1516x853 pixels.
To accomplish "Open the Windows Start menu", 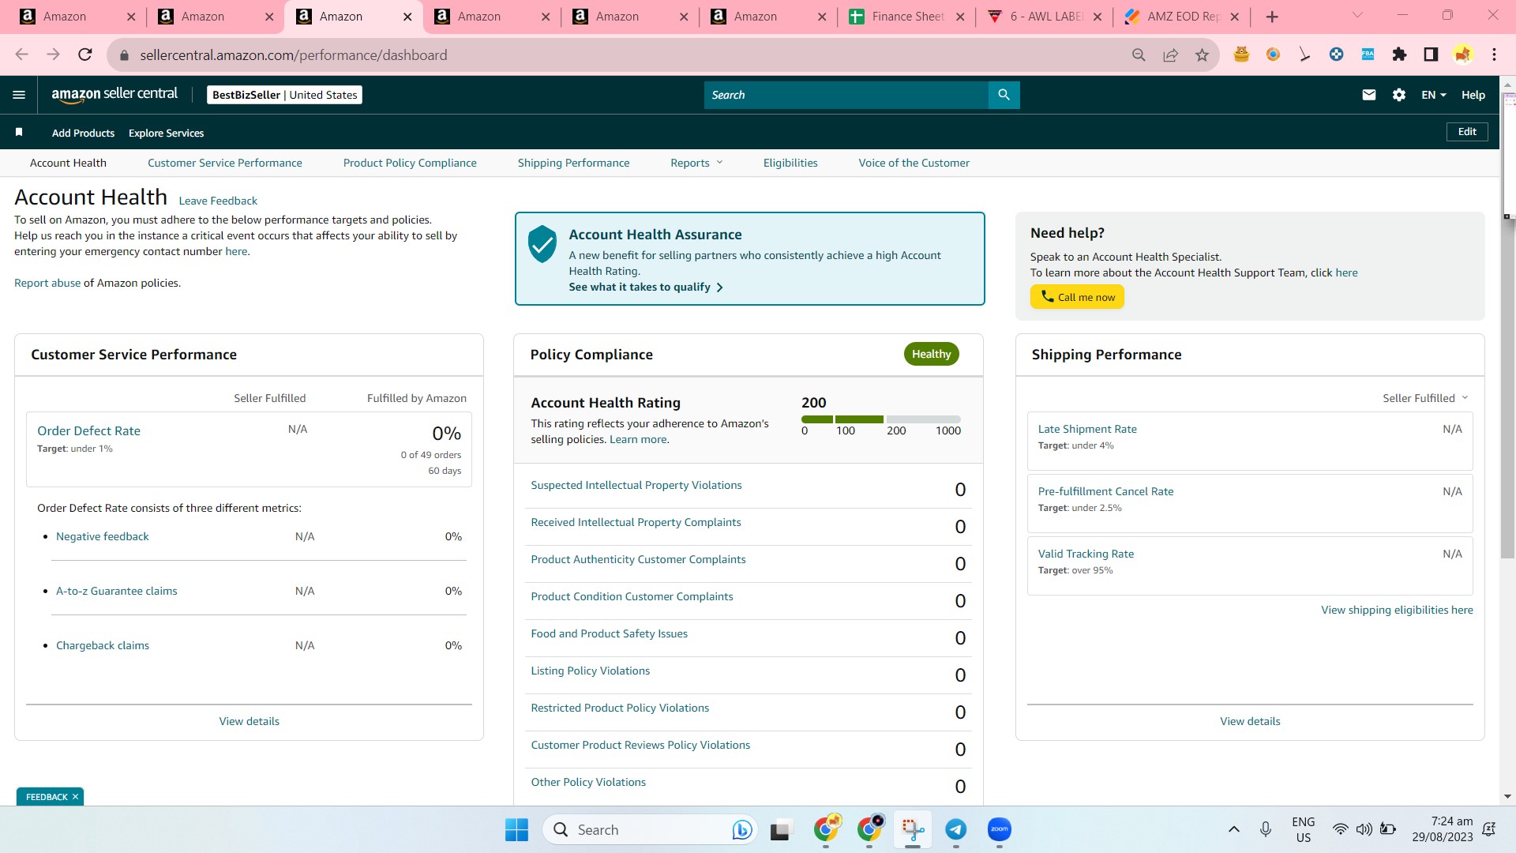I will tap(516, 829).
